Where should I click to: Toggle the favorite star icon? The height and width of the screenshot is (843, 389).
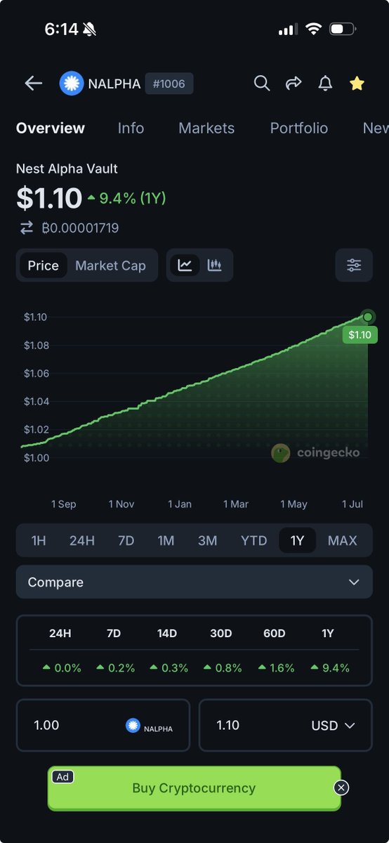(357, 84)
